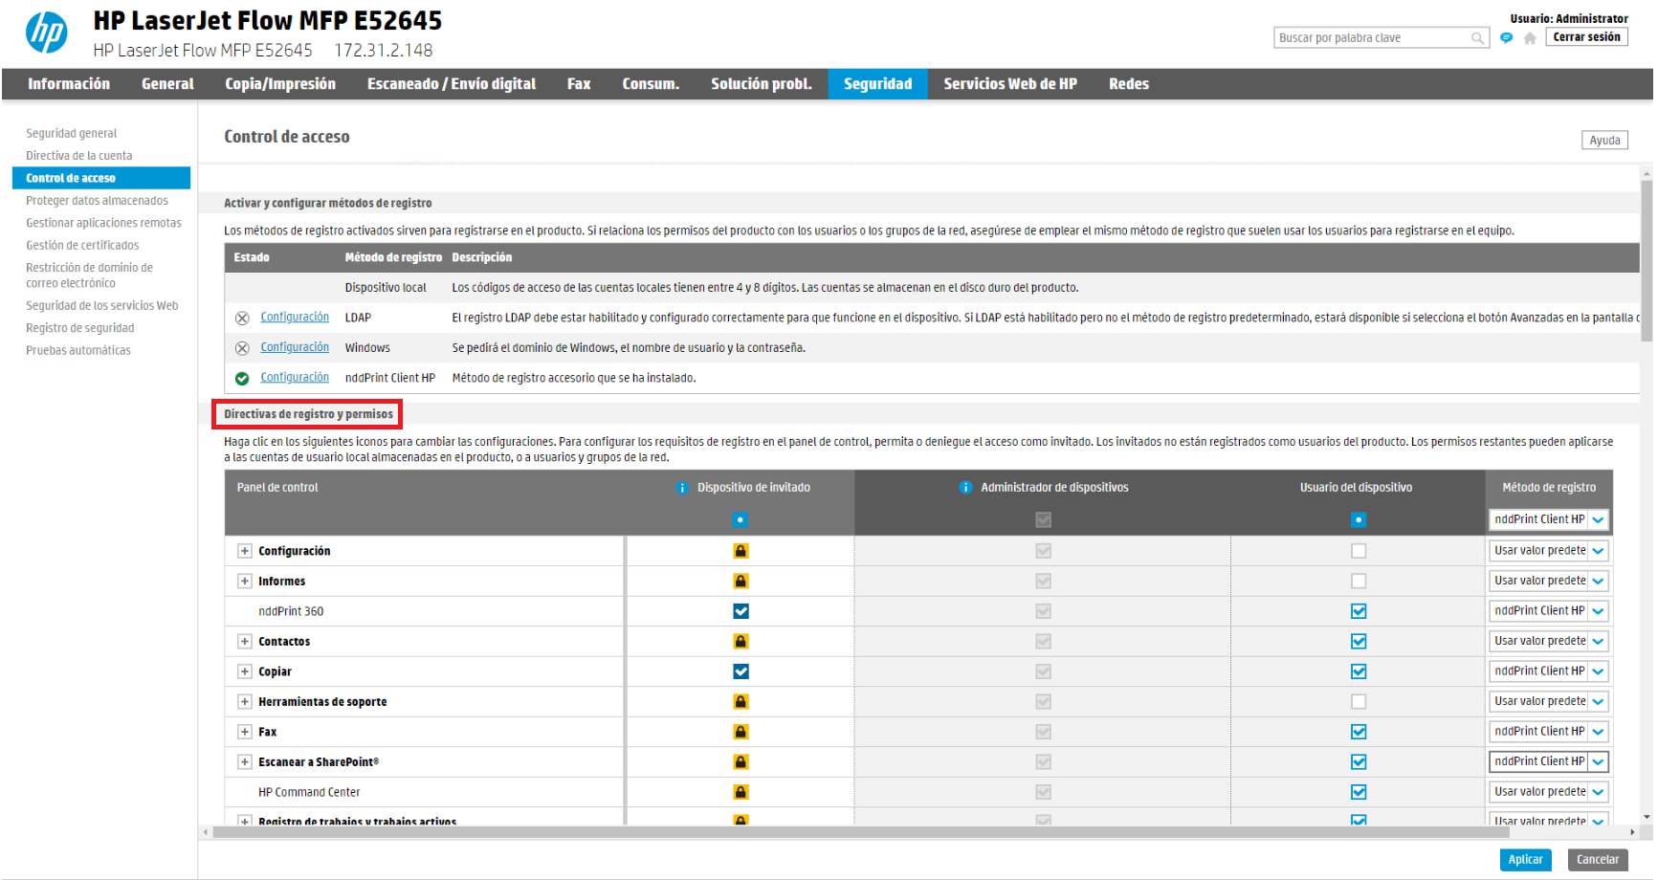Switch to Copia/Impresión tab
The width and height of the screenshot is (1658, 880).
pyautogui.click(x=280, y=84)
